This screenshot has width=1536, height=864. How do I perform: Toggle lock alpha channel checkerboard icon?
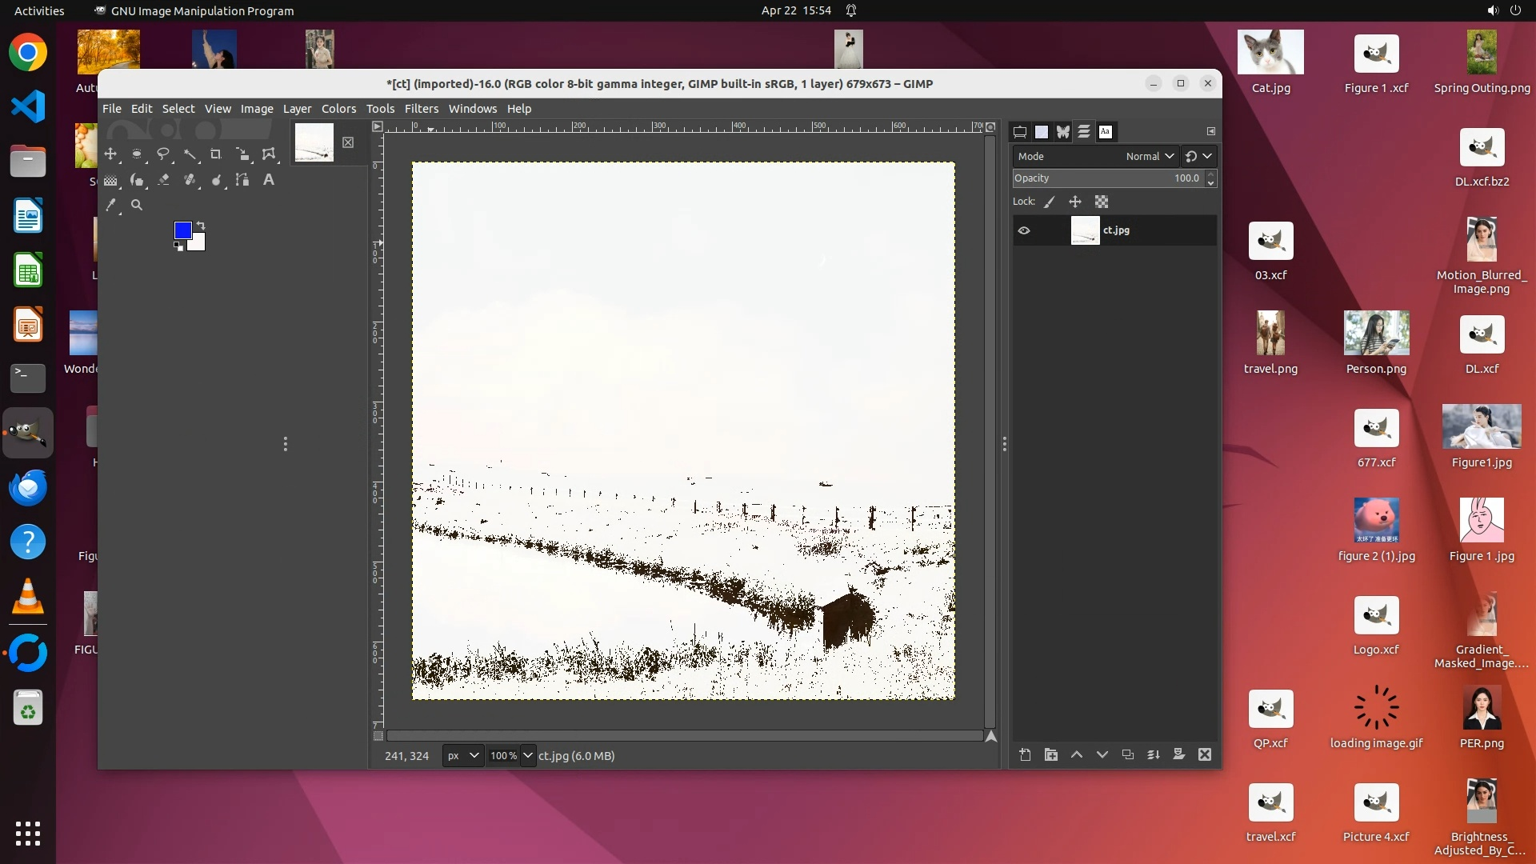tap(1102, 202)
